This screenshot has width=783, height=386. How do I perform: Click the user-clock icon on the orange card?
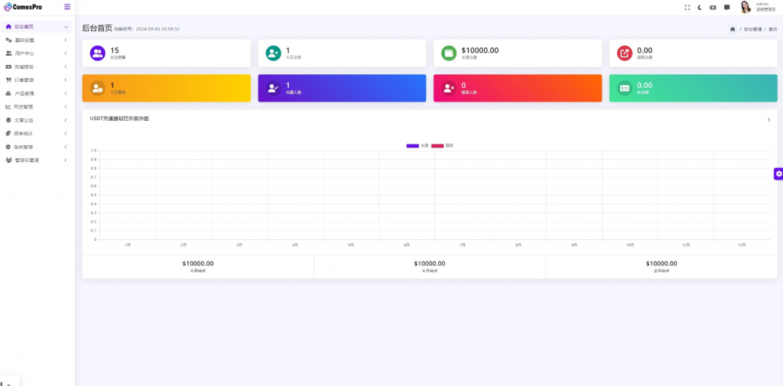[97, 88]
